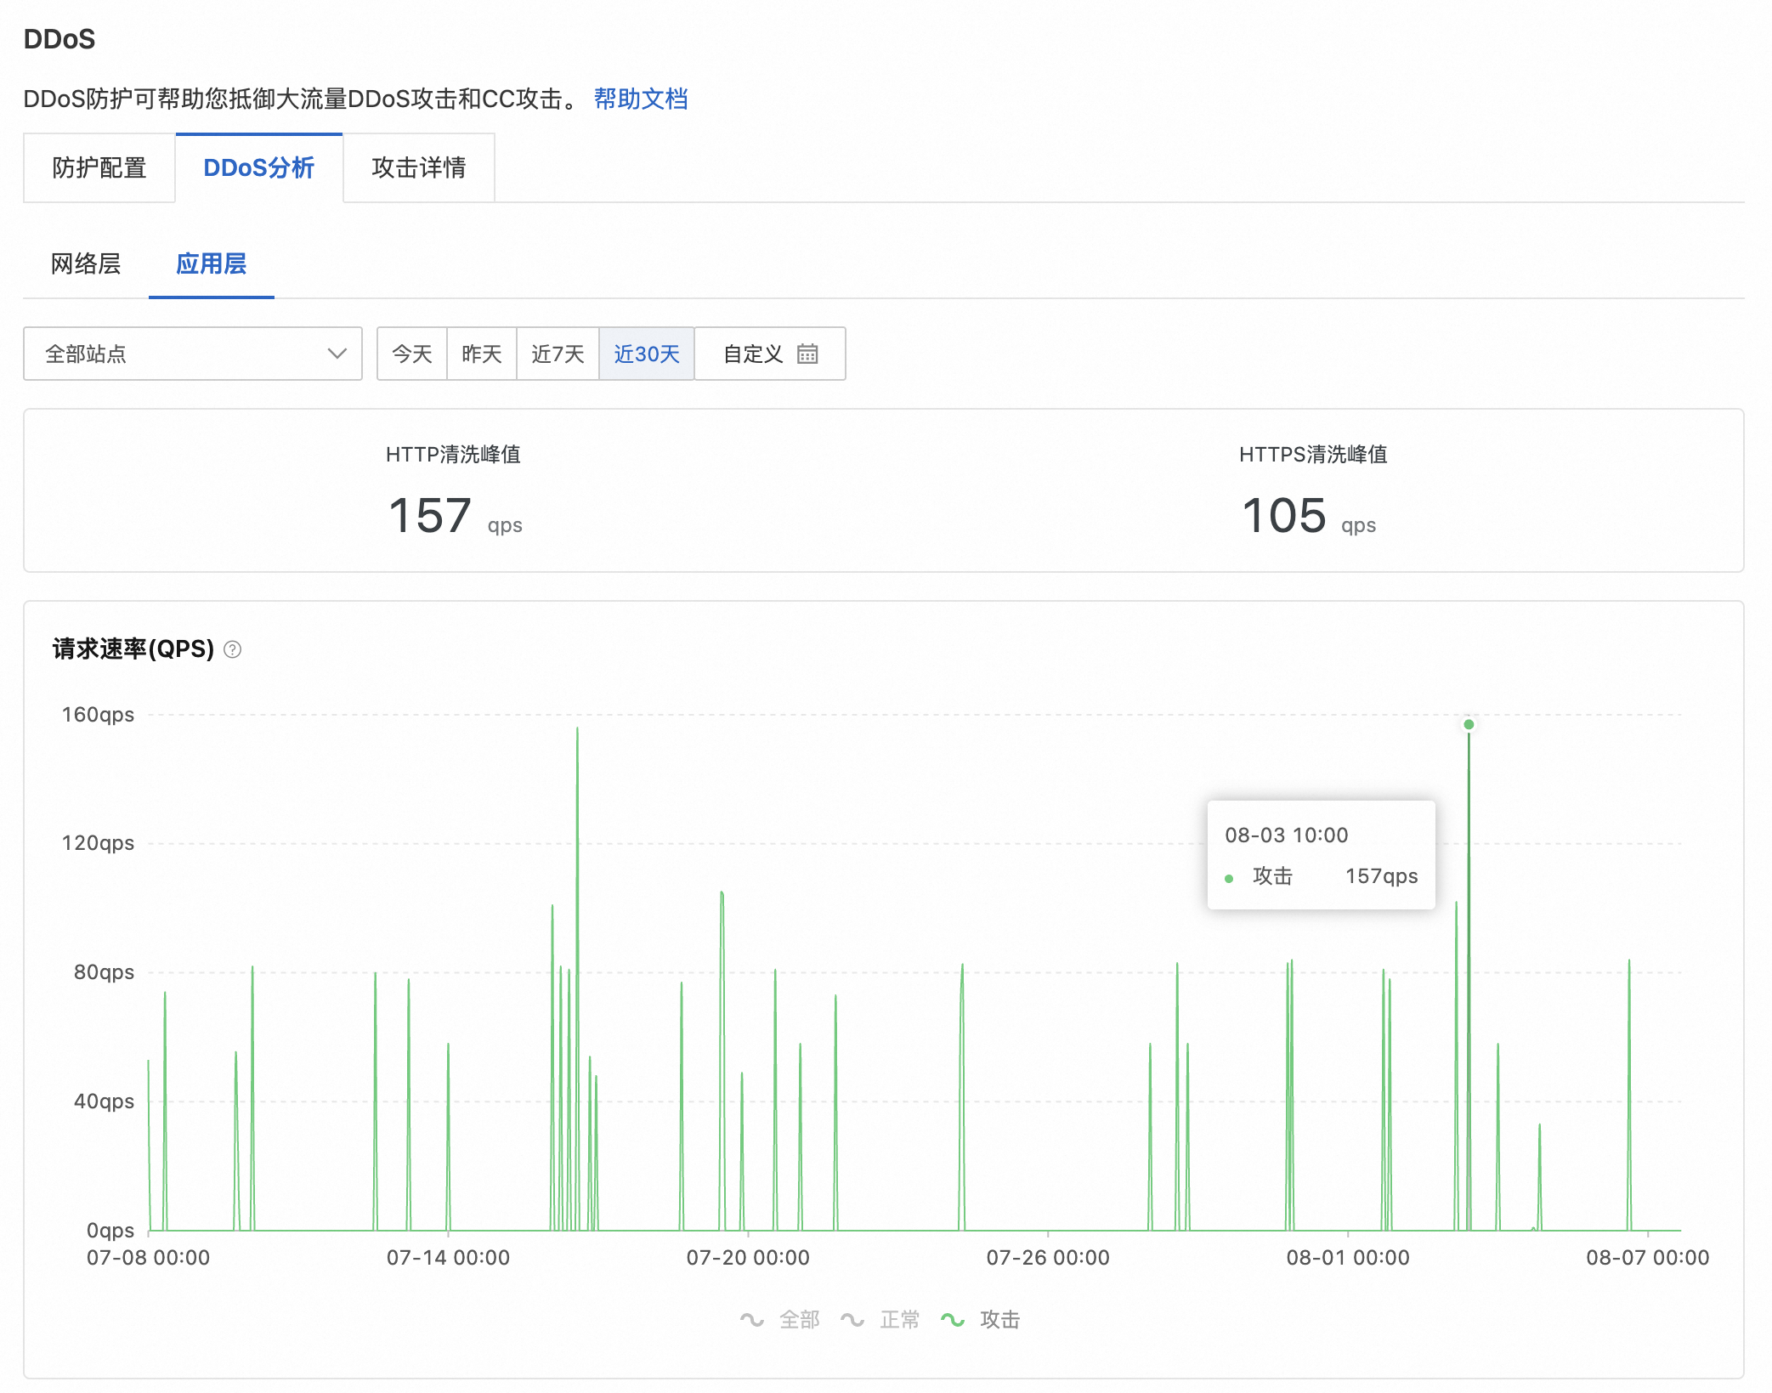Click the green 攻击 legend line icon

(953, 1319)
